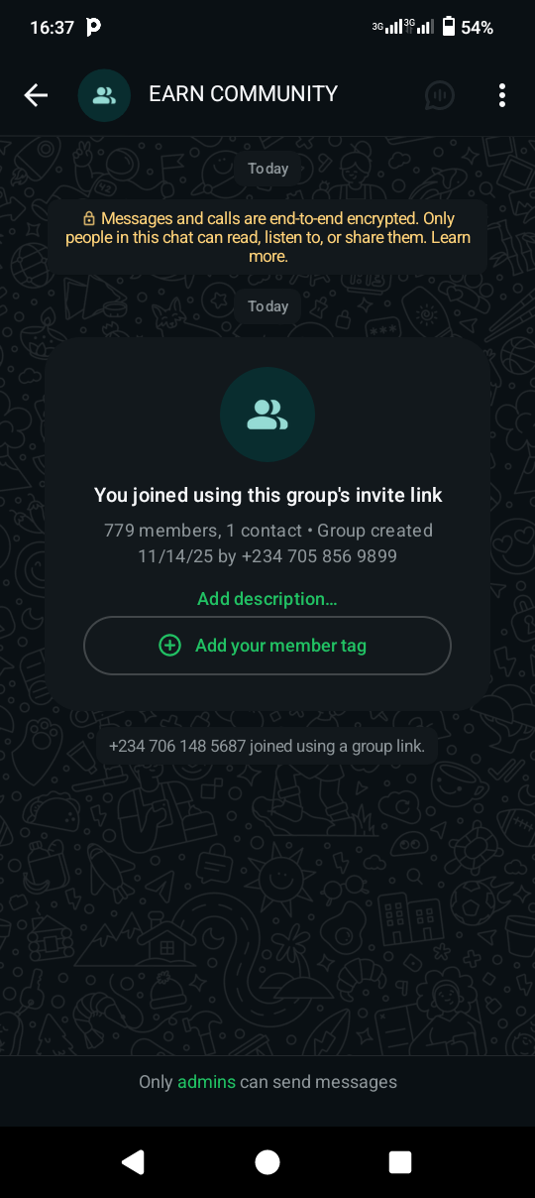
Task: Tap Add description link
Action: click(267, 599)
